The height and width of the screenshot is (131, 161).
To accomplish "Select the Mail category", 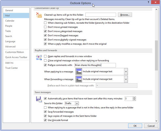I will (x=16, y=15).
